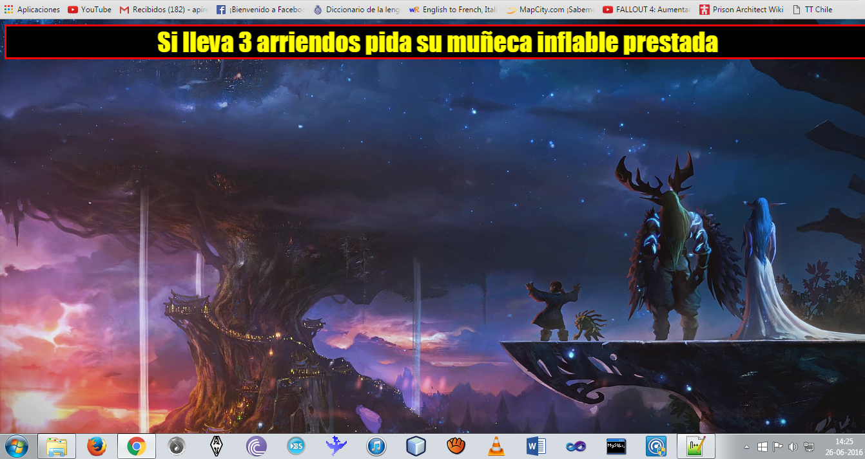Open Visual Studio infinity icon in taskbar

click(576, 445)
